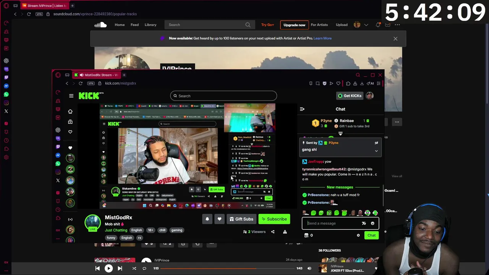Mute SoundCloud player volume

(309, 269)
